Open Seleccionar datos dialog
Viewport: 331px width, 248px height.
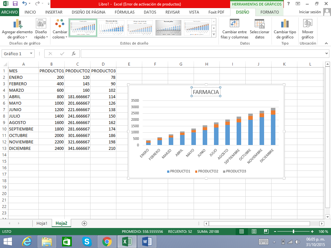(259, 24)
